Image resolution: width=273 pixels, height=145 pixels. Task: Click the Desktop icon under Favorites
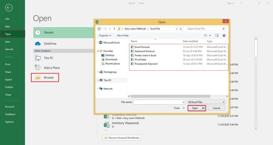point(103,55)
